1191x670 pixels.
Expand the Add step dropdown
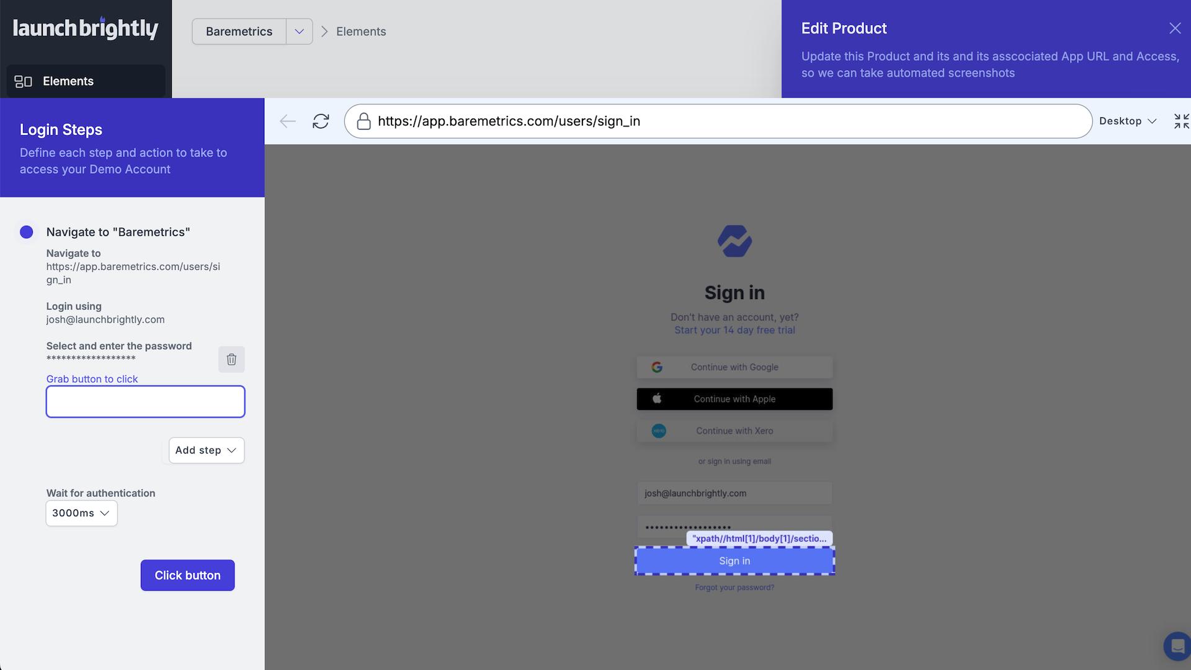coord(206,450)
